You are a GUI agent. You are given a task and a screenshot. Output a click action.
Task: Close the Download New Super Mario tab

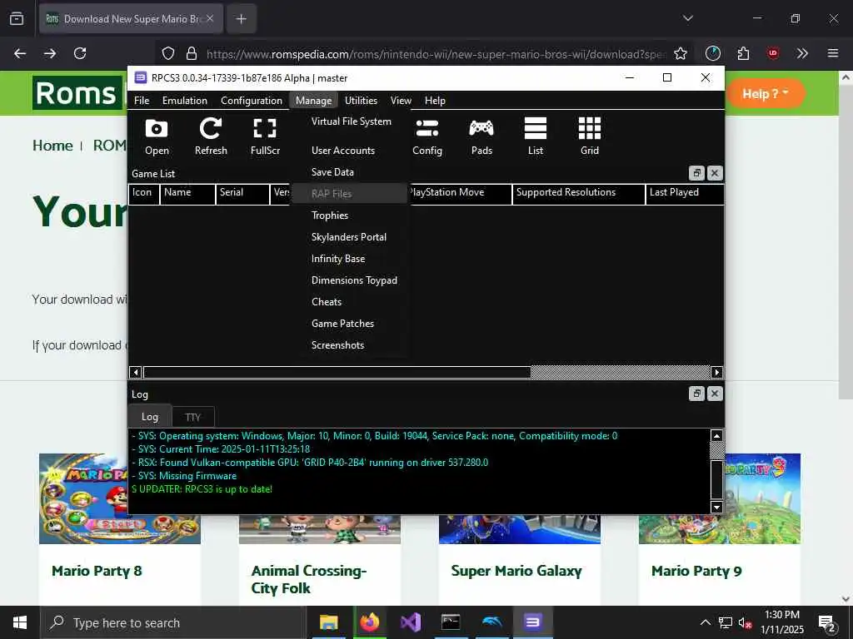point(210,18)
